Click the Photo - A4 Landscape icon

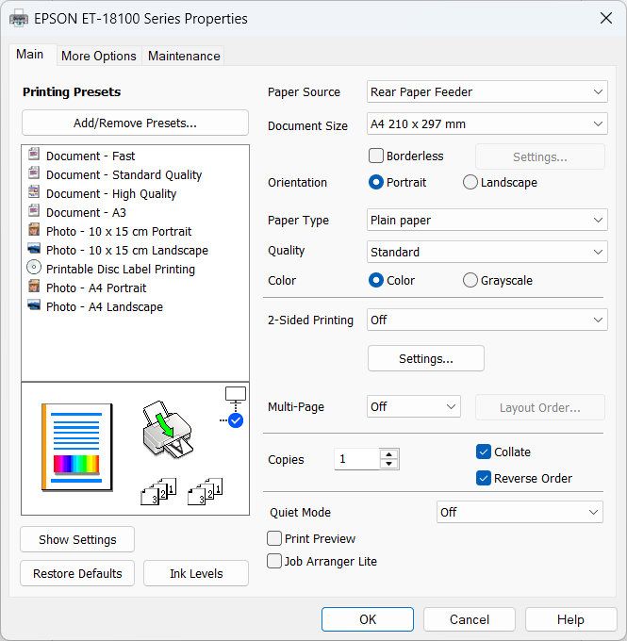click(x=34, y=305)
